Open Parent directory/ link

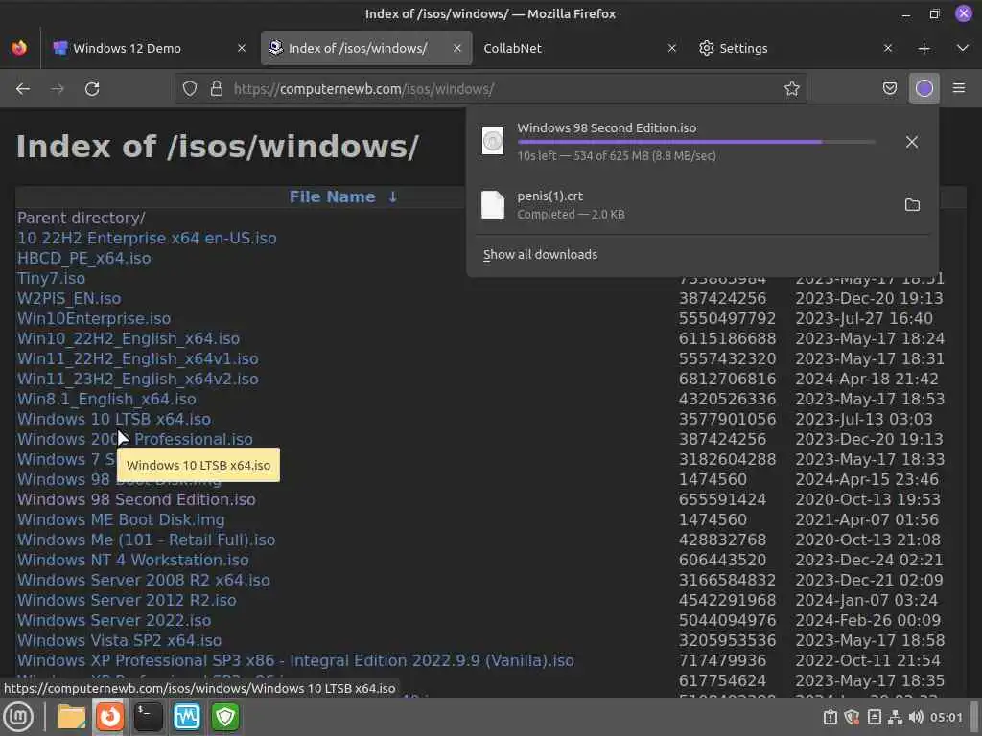(82, 218)
